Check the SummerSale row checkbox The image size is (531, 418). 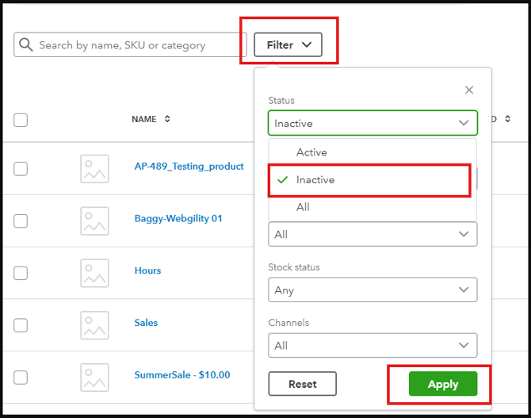[x=21, y=377]
